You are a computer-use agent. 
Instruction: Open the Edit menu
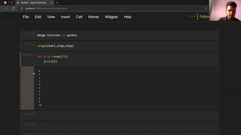pyautogui.click(x=38, y=17)
